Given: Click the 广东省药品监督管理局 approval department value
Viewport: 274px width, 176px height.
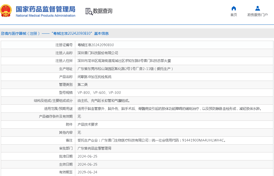Looking at the screenshot, I should click(x=94, y=148).
